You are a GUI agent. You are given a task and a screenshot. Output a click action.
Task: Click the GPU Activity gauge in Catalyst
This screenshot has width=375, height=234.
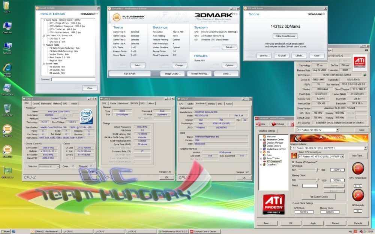[358, 195]
